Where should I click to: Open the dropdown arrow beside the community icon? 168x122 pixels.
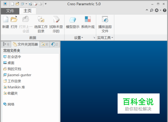click(x=161, y=10)
